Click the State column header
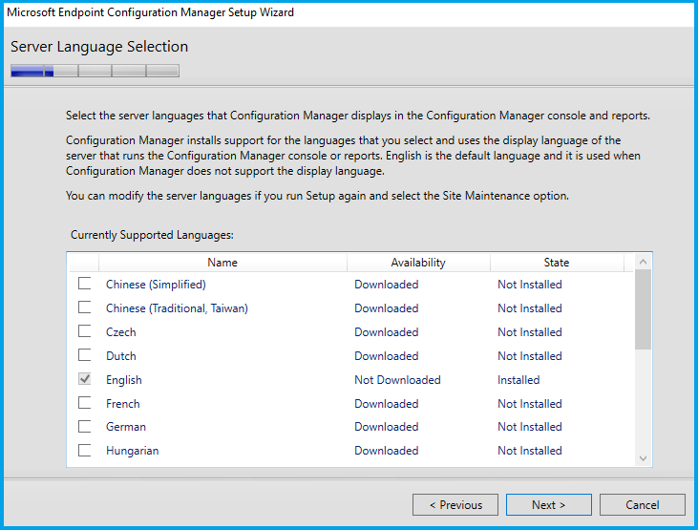 pyautogui.click(x=557, y=263)
